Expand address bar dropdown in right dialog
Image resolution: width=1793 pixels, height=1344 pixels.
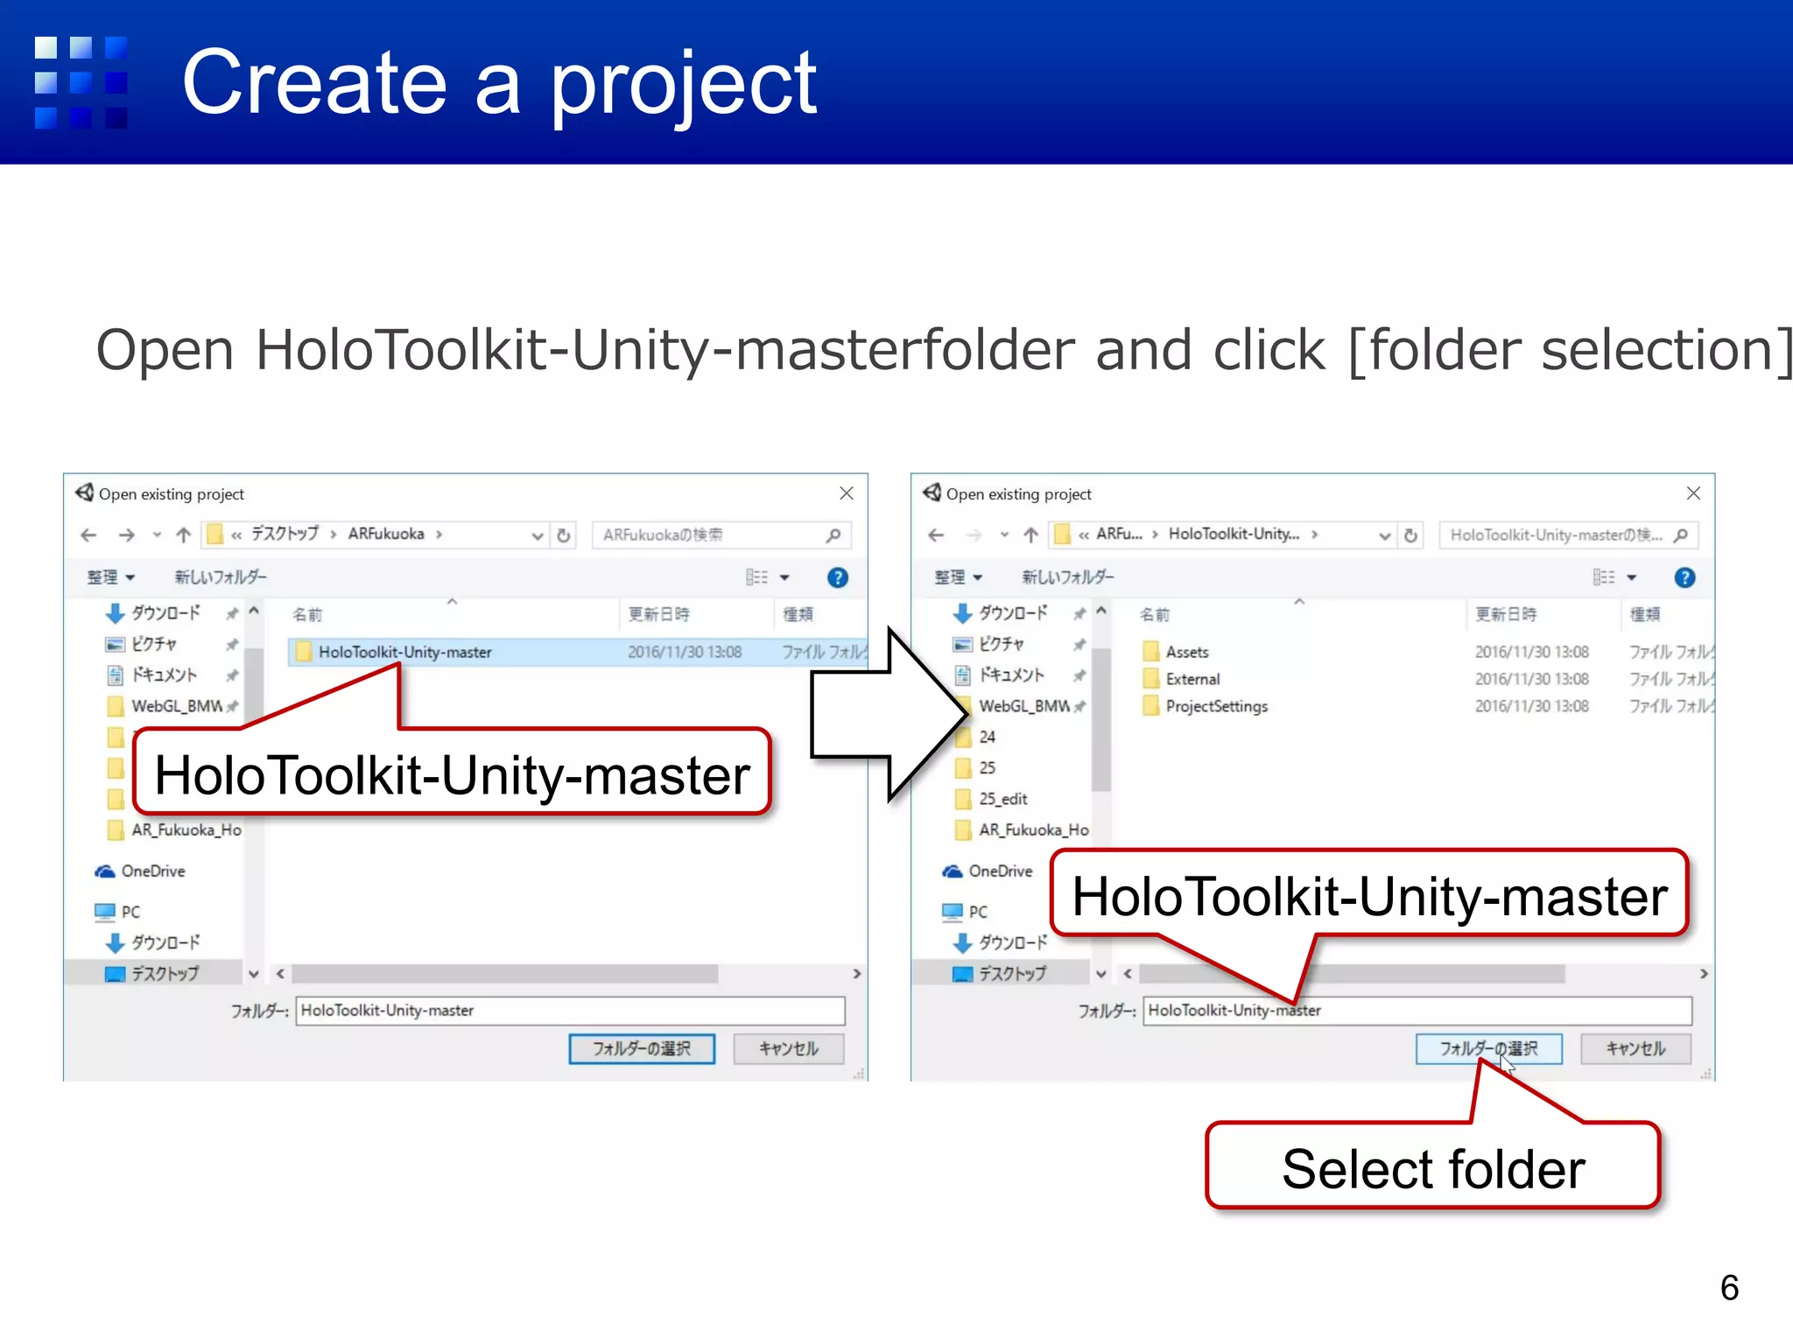click(x=1385, y=535)
